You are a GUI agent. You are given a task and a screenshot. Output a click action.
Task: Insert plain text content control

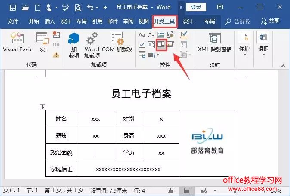tap(151, 35)
